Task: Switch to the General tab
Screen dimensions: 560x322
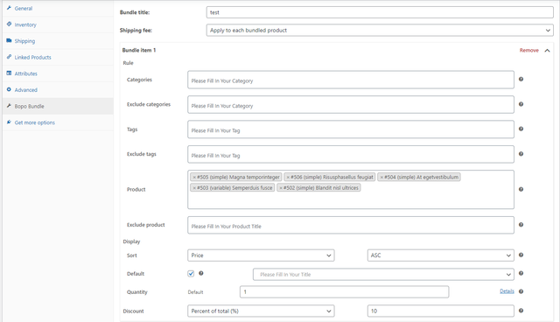Action: [x=58, y=8]
